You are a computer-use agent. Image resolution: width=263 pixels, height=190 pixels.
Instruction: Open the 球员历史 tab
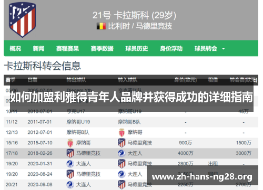[137, 48]
